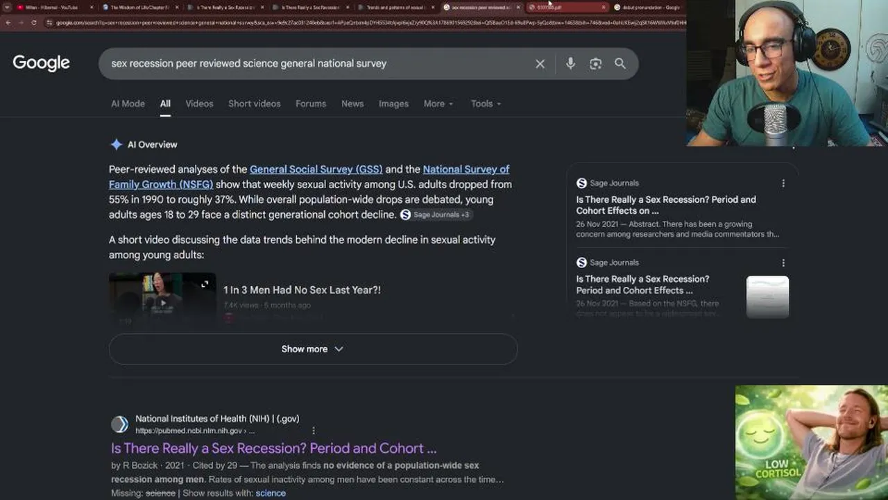Click the 'National Institutes of Health (NIH) | (.gov)' source name
This screenshot has width=888, height=500.
(x=217, y=419)
